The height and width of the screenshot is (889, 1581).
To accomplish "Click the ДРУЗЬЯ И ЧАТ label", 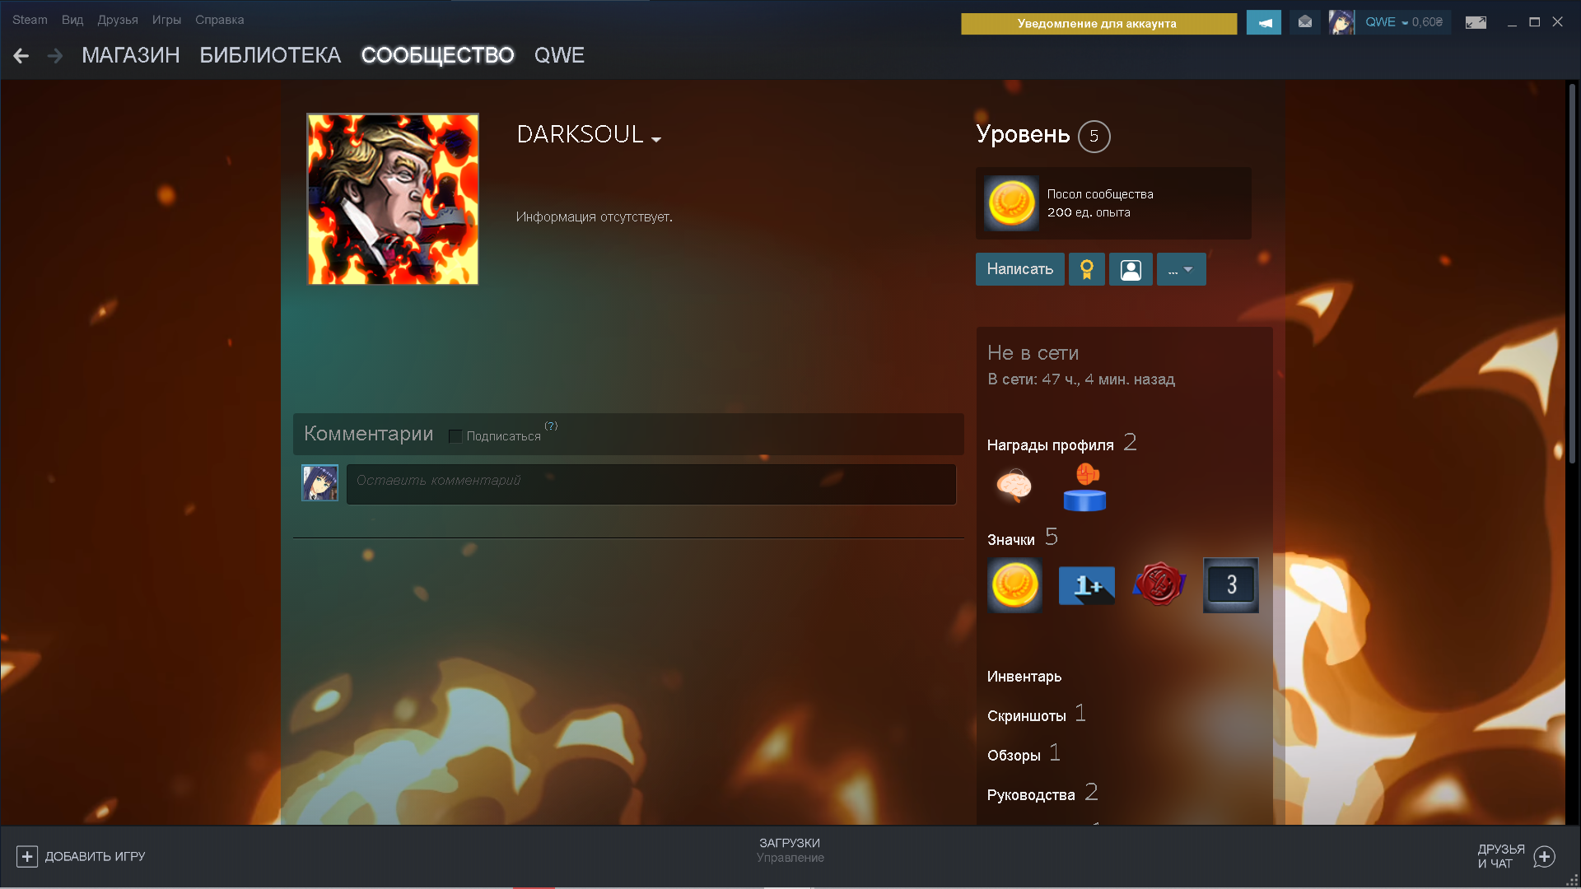I will tap(1501, 856).
